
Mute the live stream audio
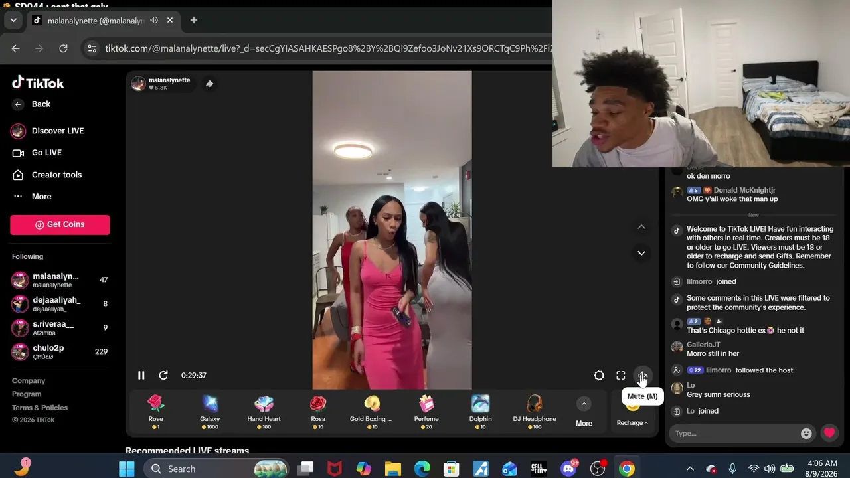tap(643, 376)
